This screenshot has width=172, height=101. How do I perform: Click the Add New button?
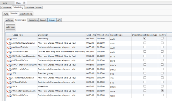(x=10, y=27)
